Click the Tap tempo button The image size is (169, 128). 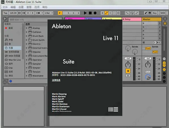[5, 13]
